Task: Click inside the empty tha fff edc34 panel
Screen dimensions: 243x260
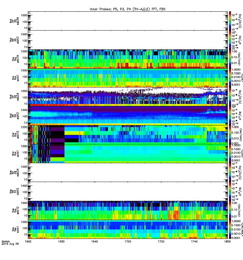Action: [x=128, y=21]
